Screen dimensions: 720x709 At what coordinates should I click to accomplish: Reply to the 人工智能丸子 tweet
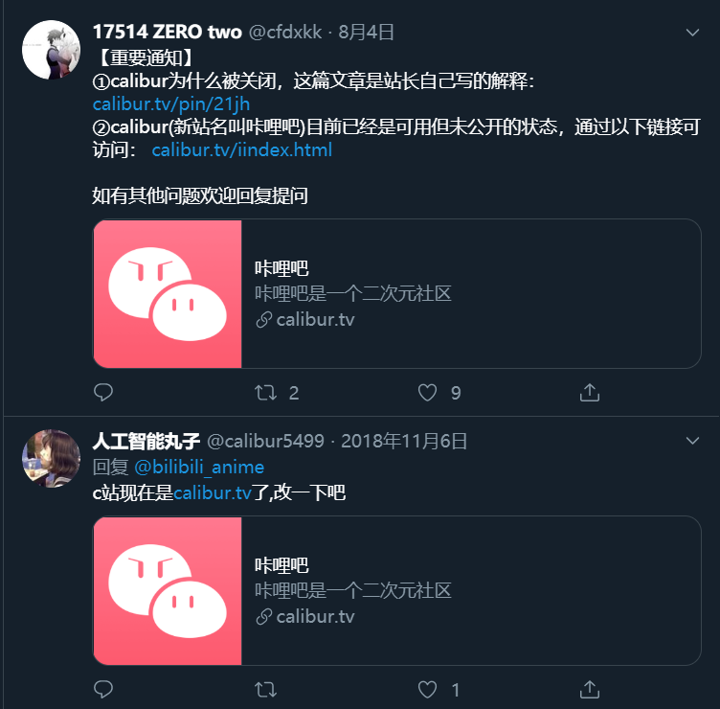(103, 689)
